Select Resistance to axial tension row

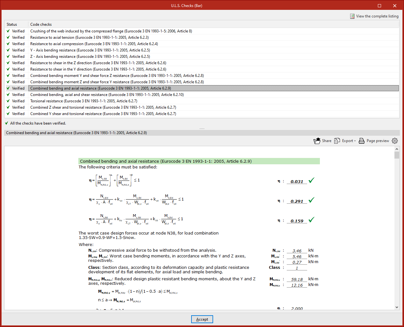point(202,37)
